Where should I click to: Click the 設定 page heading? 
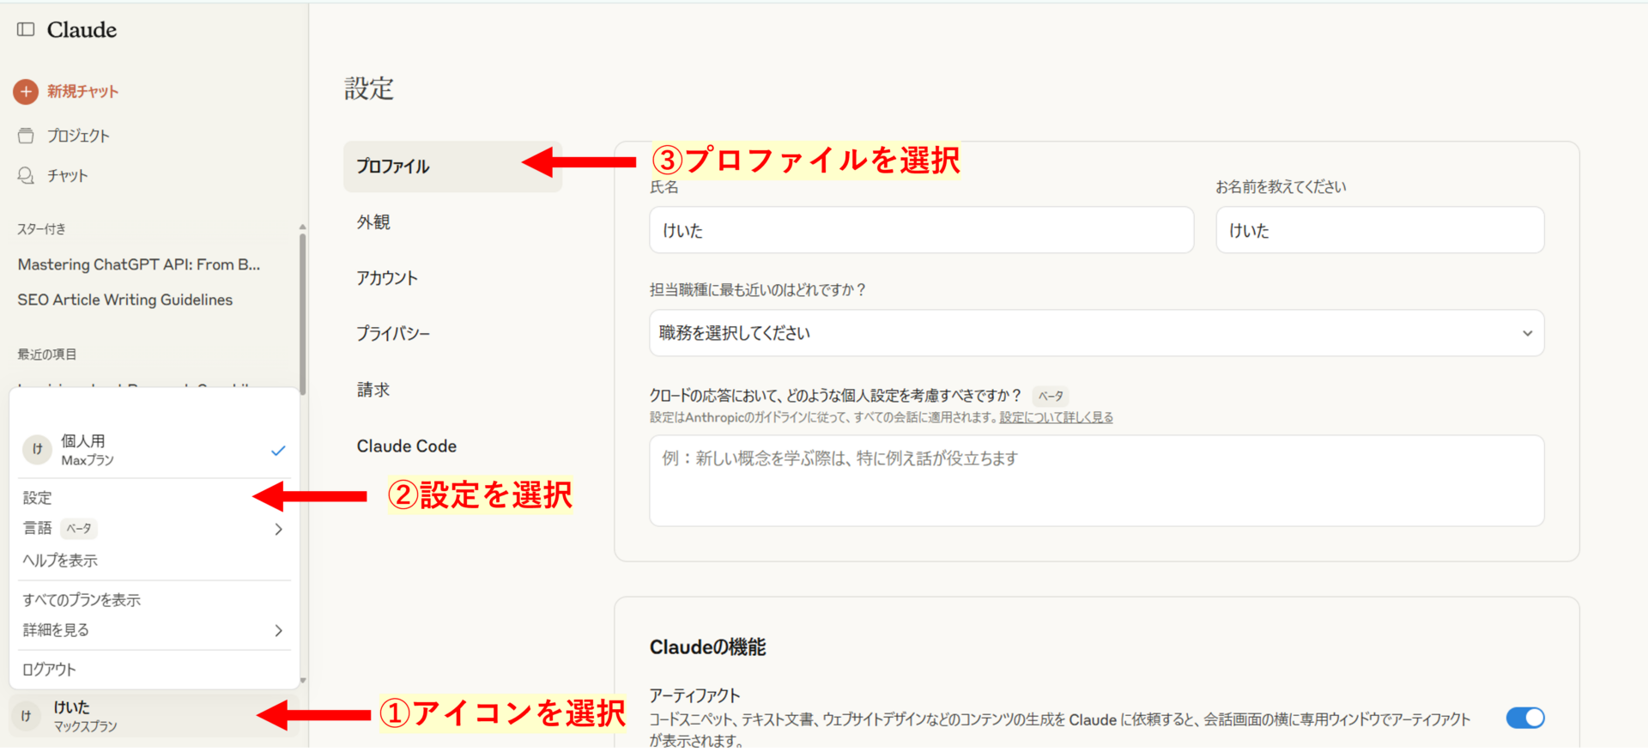tap(369, 88)
